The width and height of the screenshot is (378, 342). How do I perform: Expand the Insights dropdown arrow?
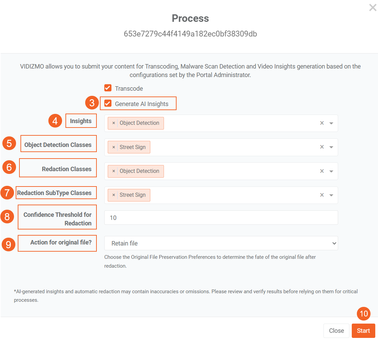(x=331, y=123)
